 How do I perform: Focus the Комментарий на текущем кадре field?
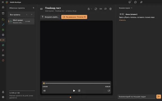[136, 97]
